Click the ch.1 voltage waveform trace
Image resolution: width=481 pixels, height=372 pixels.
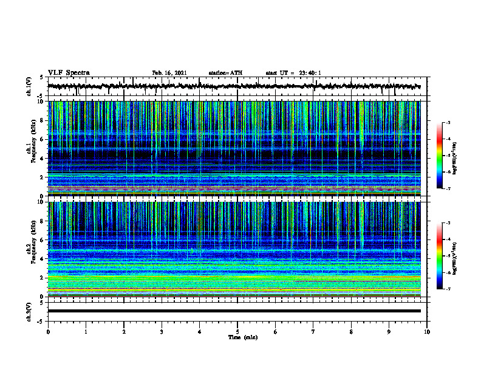(x=234, y=86)
